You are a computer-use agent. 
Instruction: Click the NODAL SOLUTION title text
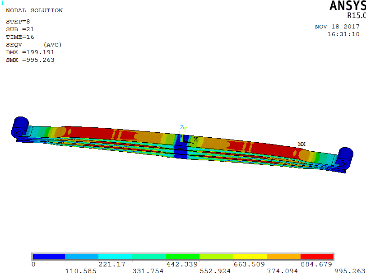34,10
